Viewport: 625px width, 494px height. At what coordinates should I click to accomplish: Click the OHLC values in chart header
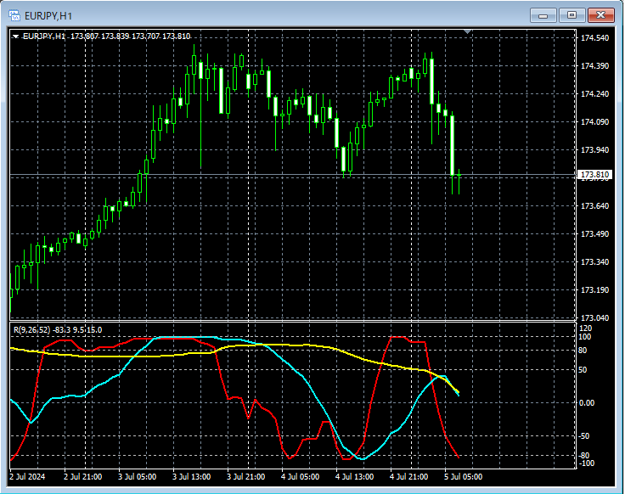[x=130, y=36]
